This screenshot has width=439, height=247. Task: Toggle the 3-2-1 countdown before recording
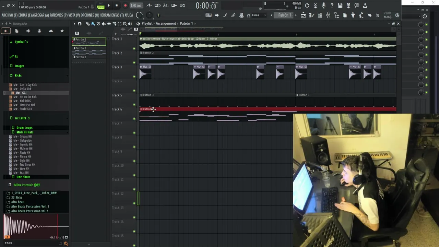(166, 5)
